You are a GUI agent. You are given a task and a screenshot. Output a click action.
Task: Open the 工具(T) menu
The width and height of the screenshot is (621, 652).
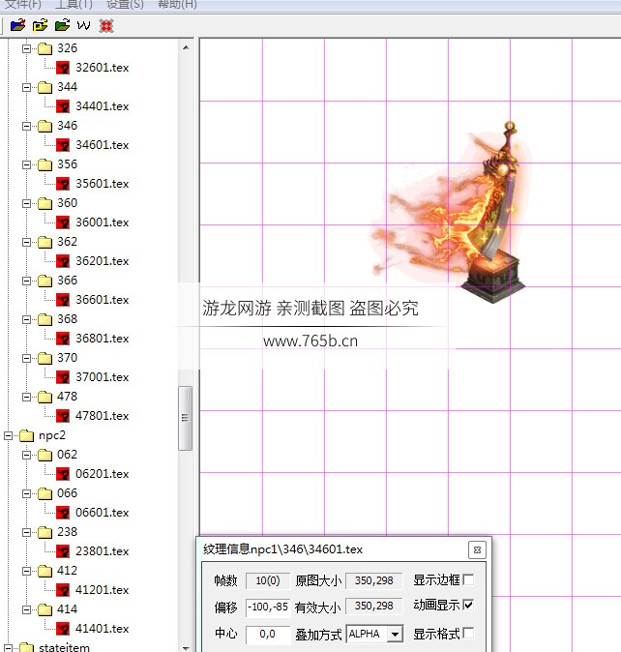74,4
